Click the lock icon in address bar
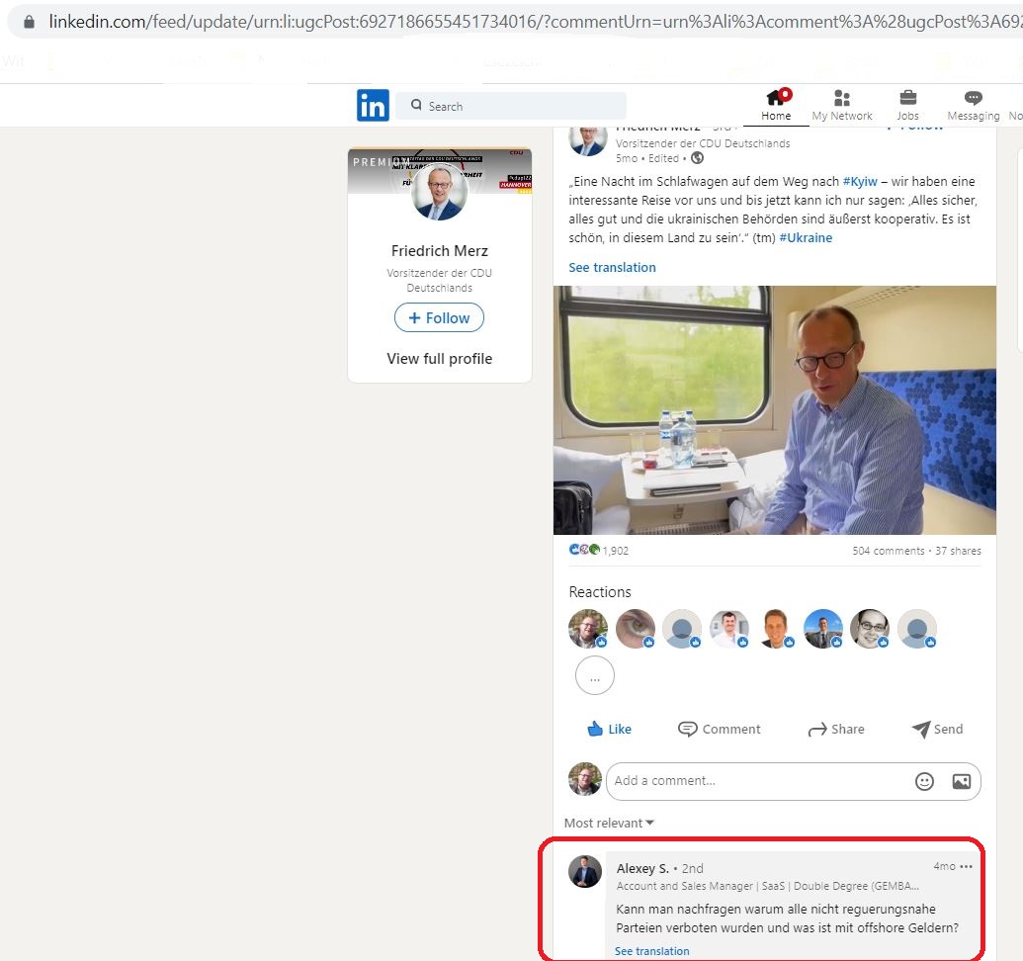The height and width of the screenshot is (961, 1023). click(29, 22)
